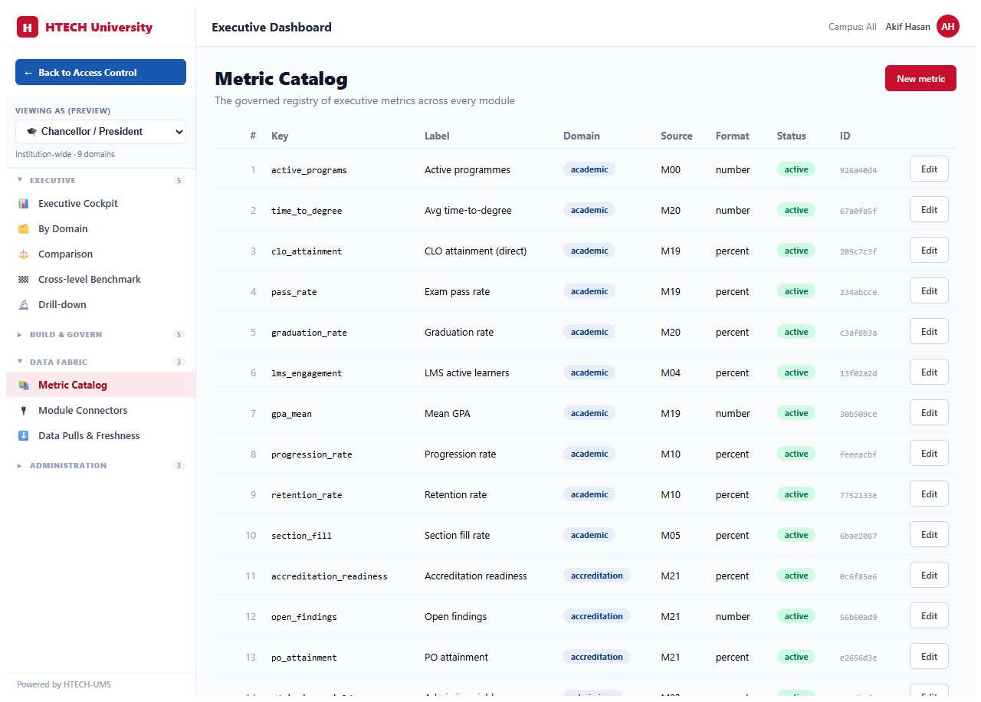This screenshot has height=702, width=981.
Task: Click the Key column header
Action: pyautogui.click(x=280, y=136)
